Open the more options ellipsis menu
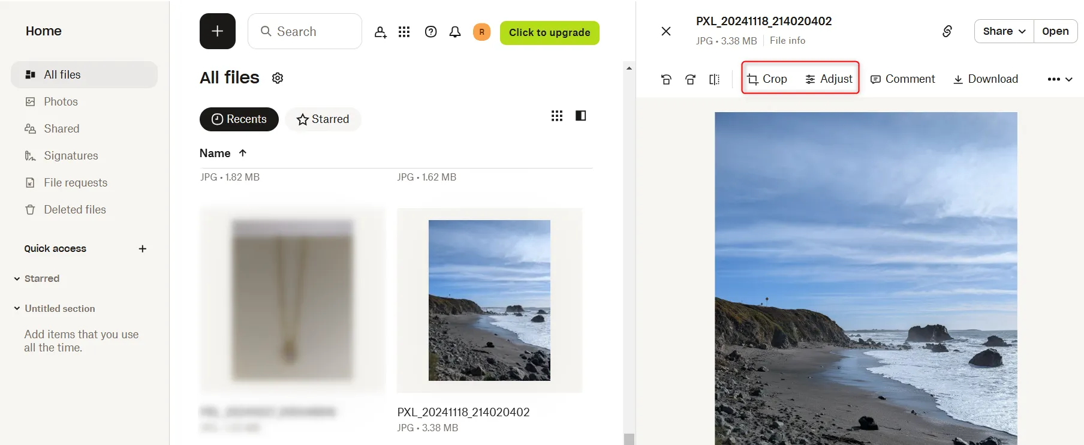This screenshot has width=1084, height=445. pos(1060,79)
